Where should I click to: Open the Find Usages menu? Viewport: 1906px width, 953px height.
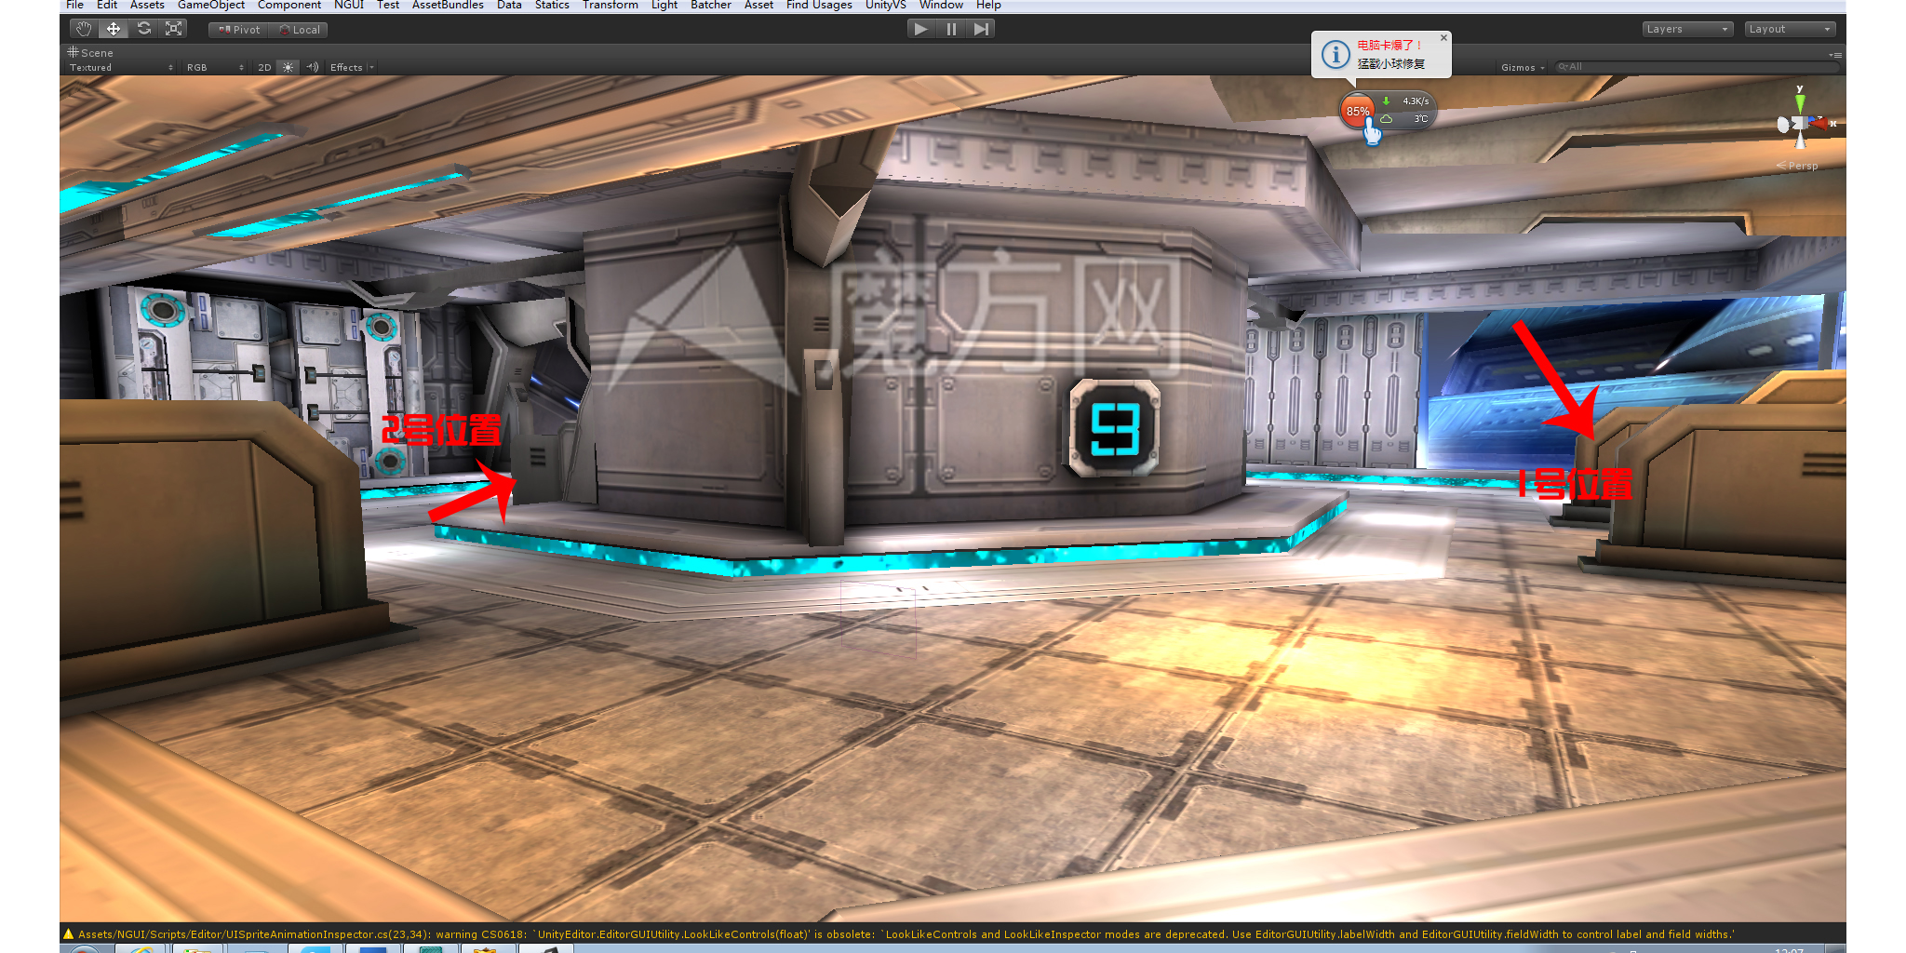tap(819, 5)
